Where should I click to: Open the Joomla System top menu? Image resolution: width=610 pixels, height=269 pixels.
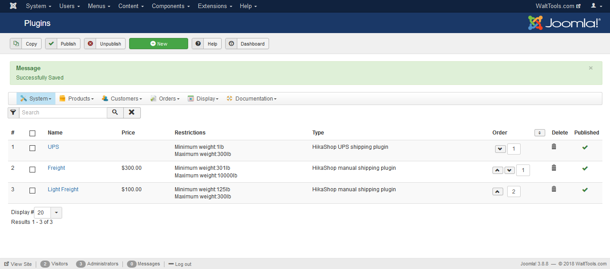38,6
